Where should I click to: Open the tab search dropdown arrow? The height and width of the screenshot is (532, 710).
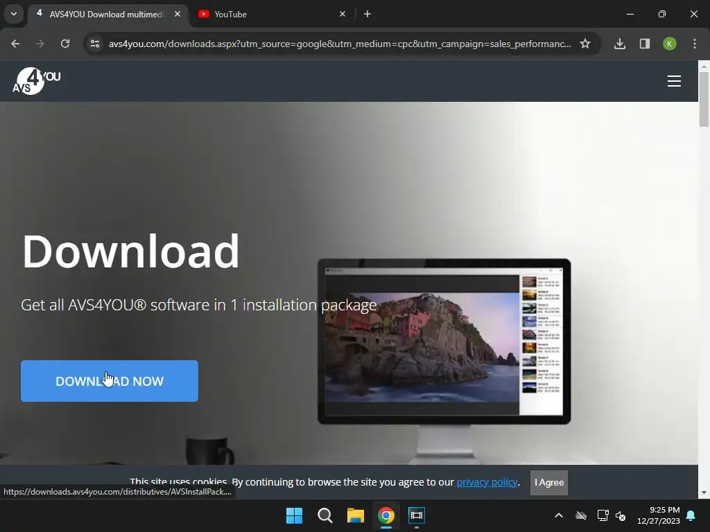(14, 14)
